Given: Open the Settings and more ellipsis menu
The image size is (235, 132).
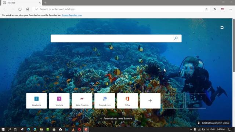Looking at the screenshot, I should pos(231,9).
